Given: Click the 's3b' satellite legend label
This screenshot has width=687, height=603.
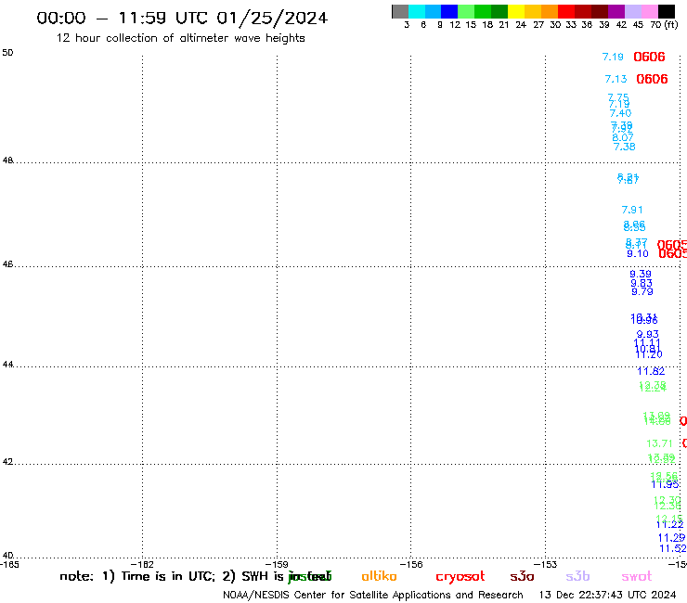Looking at the screenshot, I should pos(577,576).
